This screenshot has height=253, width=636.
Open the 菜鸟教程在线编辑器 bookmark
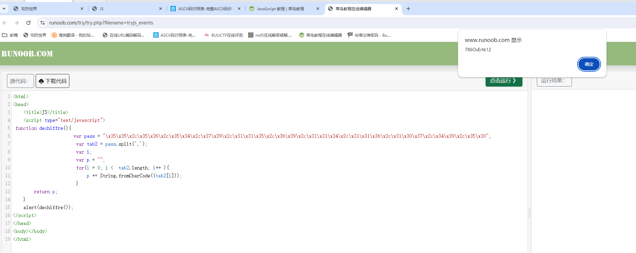(320, 35)
